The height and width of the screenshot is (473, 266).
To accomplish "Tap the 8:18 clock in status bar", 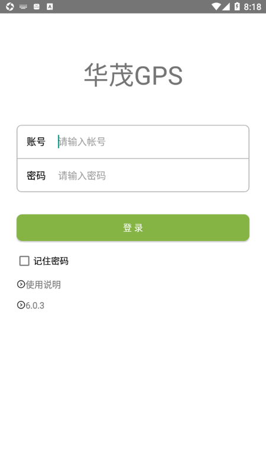I will point(252,7).
